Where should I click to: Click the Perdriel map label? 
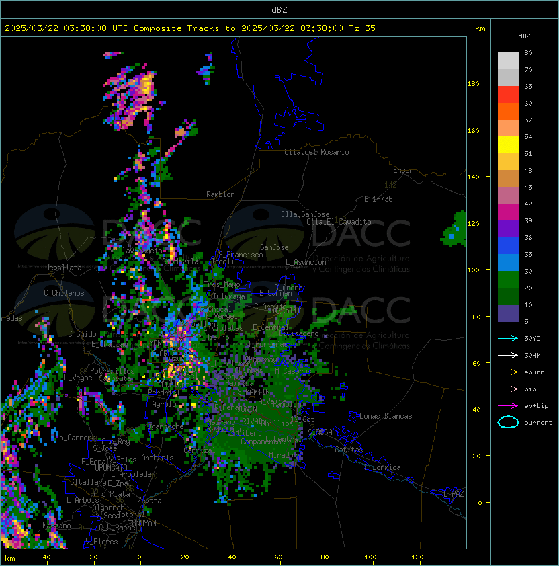pos(164,393)
